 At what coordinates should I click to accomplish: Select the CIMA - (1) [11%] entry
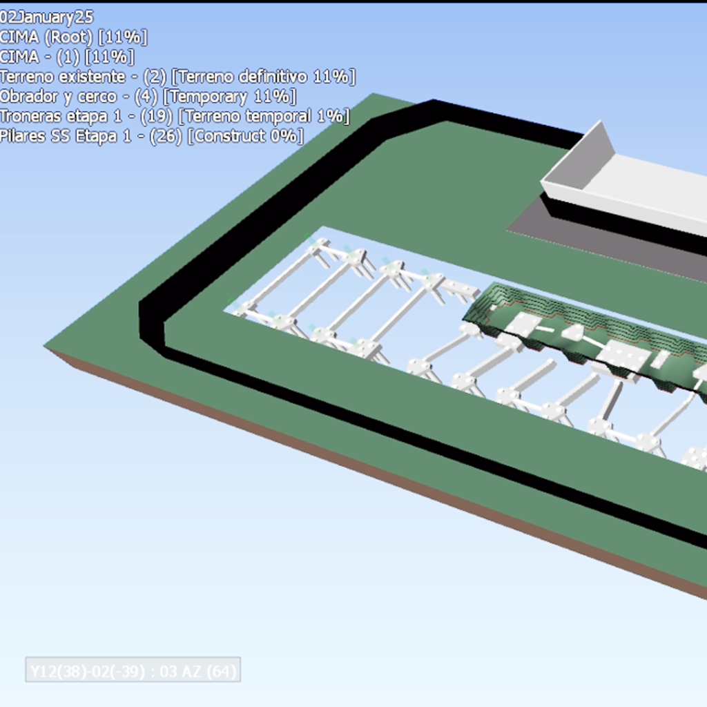click(x=67, y=57)
